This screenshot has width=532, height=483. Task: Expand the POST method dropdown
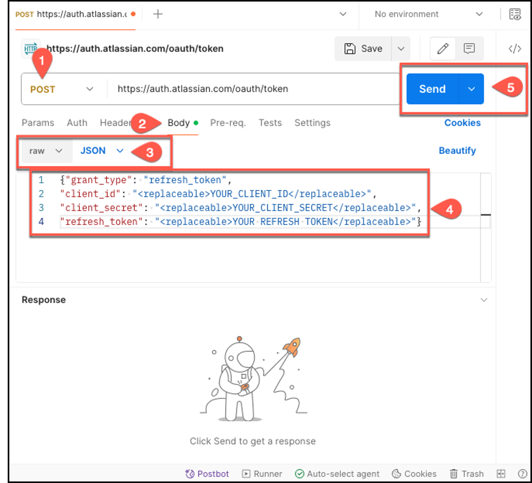(62, 89)
